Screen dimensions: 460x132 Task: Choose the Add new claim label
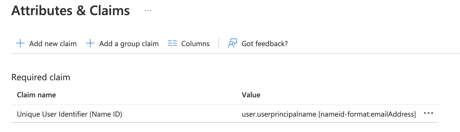pyautogui.click(x=53, y=44)
